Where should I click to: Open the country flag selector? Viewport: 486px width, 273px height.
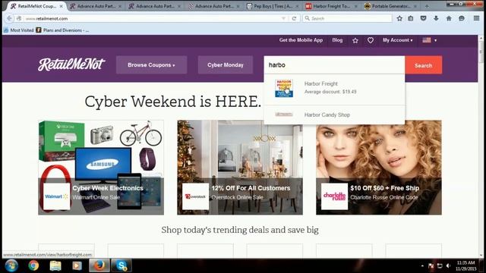(430, 40)
